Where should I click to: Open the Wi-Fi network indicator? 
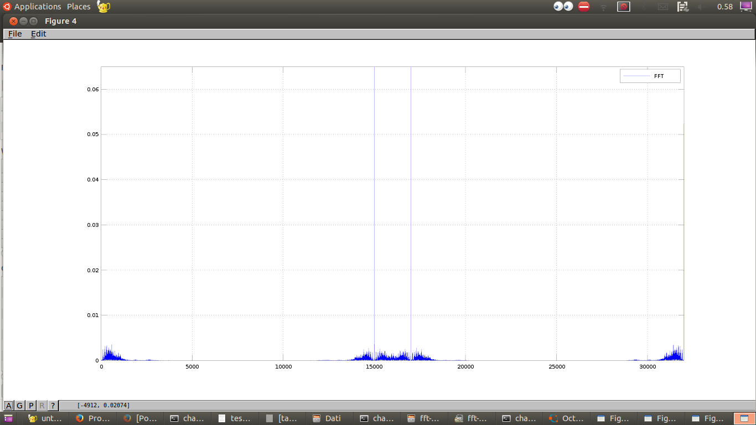[604, 7]
